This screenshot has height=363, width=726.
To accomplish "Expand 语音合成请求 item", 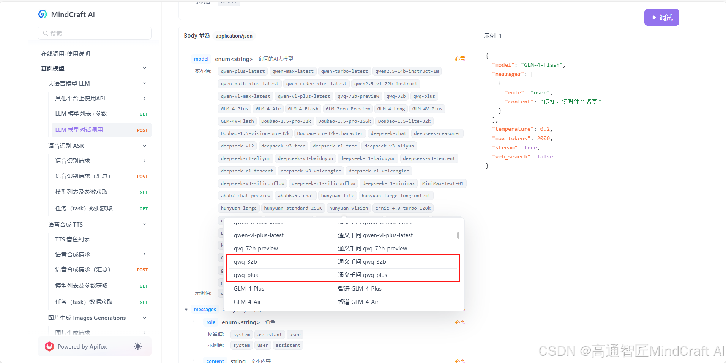I will [144, 254].
